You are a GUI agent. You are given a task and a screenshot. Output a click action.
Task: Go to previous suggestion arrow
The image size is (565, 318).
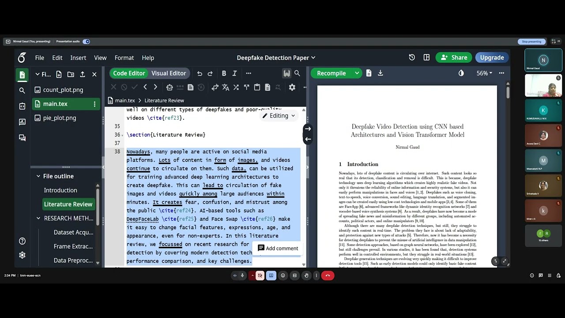point(145,87)
